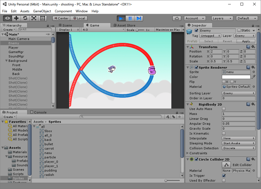Click the Project icon size slider
The image size is (261, 189).
pyautogui.click(x=172, y=180)
